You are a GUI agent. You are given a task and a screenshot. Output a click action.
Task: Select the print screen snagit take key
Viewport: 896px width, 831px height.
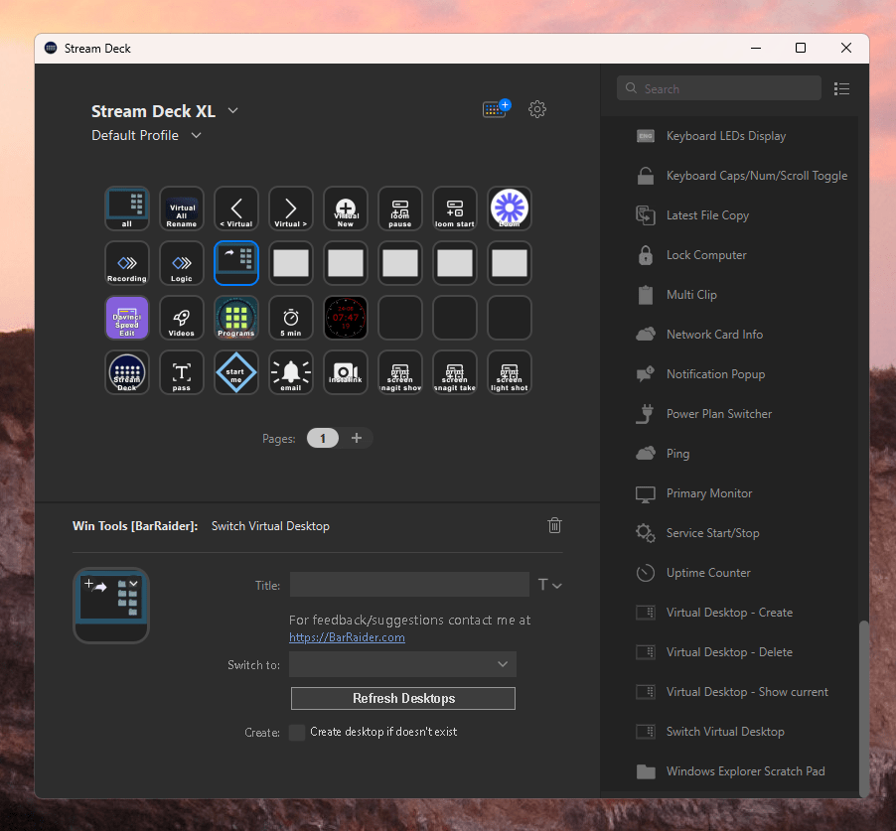click(455, 372)
